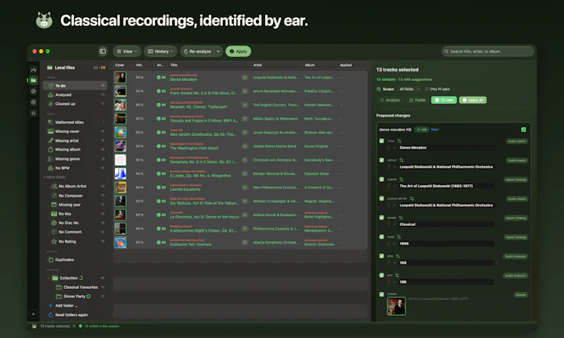Uncheck the TITLE change checkbox
This screenshot has height=338, width=564.
pos(381,140)
